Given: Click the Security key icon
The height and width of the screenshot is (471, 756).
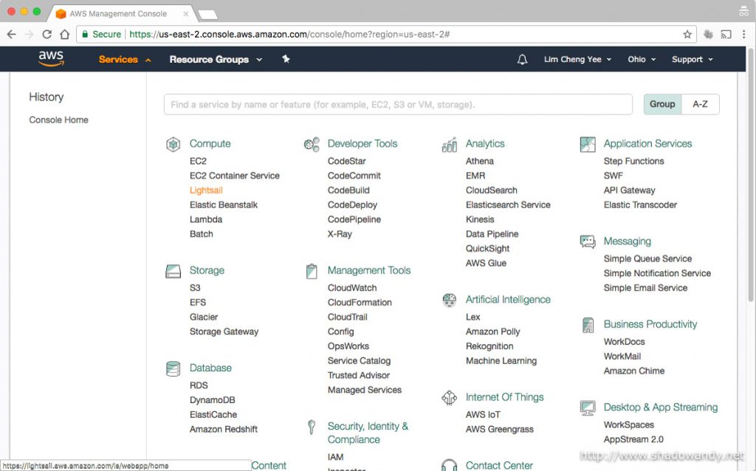Looking at the screenshot, I should click(x=312, y=427).
